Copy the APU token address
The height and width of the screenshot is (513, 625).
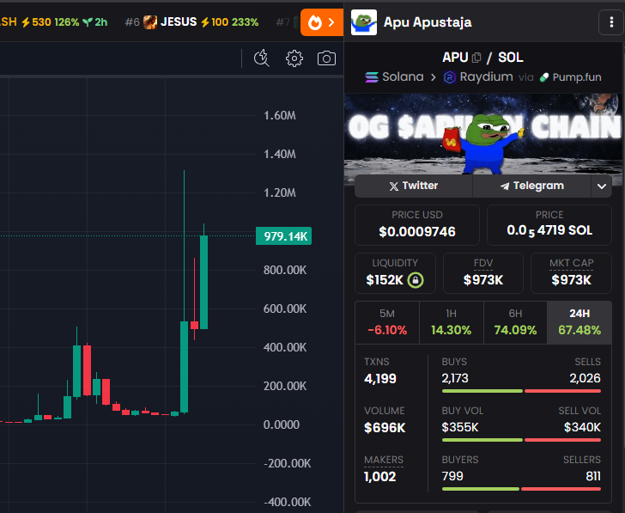476,58
